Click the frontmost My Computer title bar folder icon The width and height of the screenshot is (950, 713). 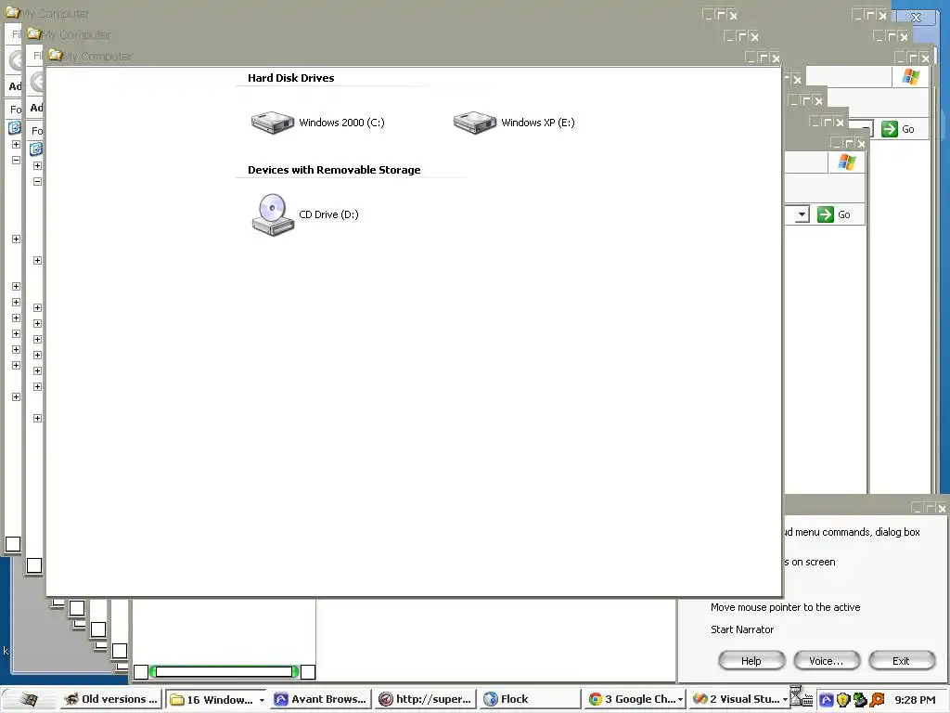pyautogui.click(x=56, y=56)
